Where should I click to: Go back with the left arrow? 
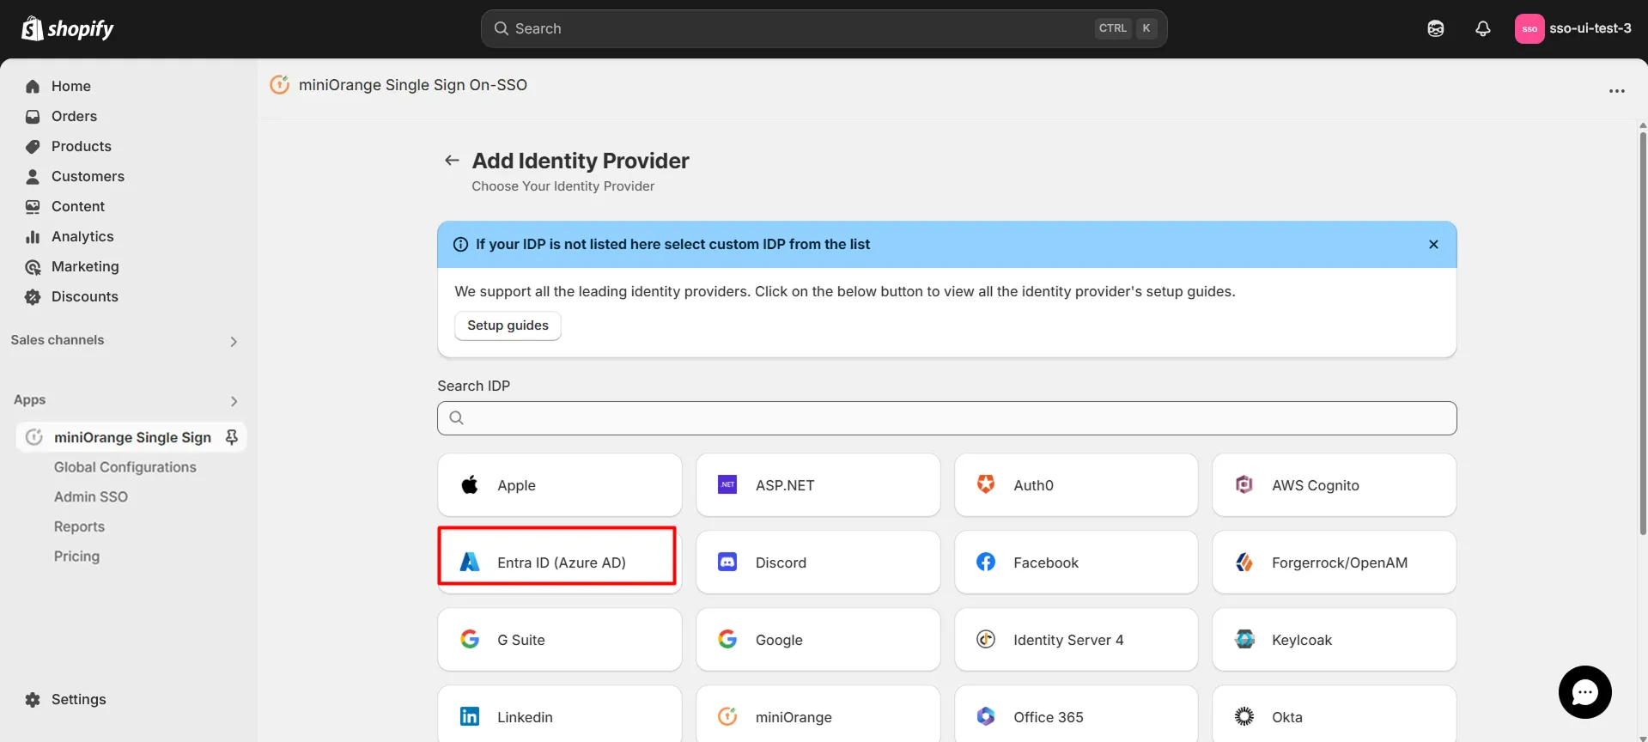point(452,161)
